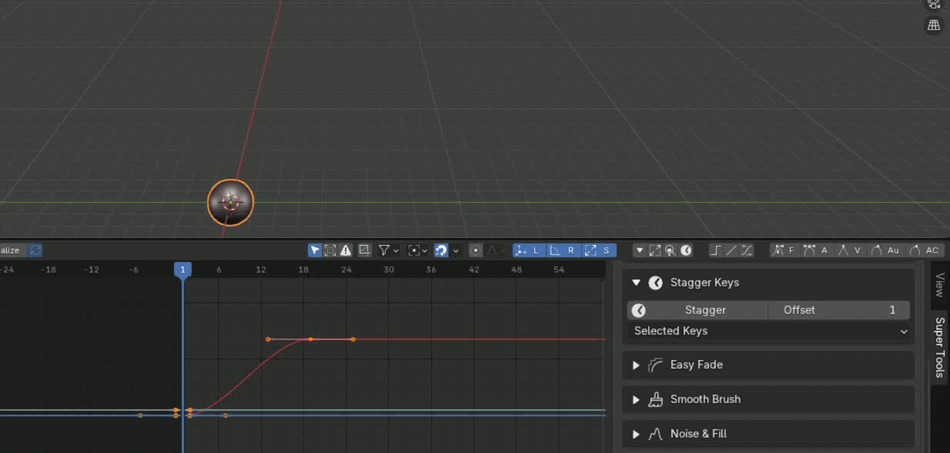Open the pivot point dropdown

[418, 250]
